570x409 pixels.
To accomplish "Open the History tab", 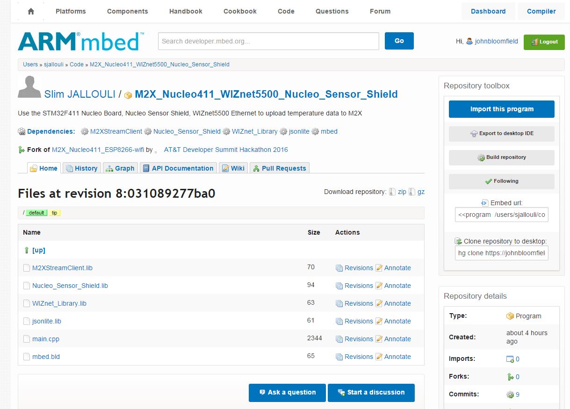I will (82, 168).
